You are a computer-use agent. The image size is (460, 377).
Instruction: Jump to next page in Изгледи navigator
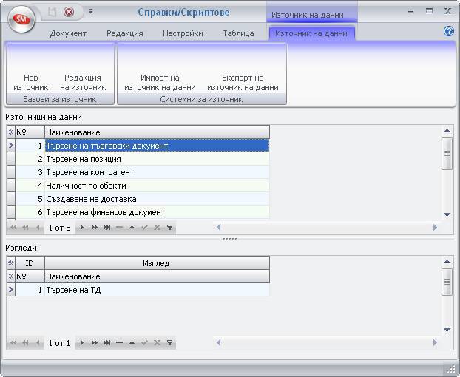tap(94, 342)
